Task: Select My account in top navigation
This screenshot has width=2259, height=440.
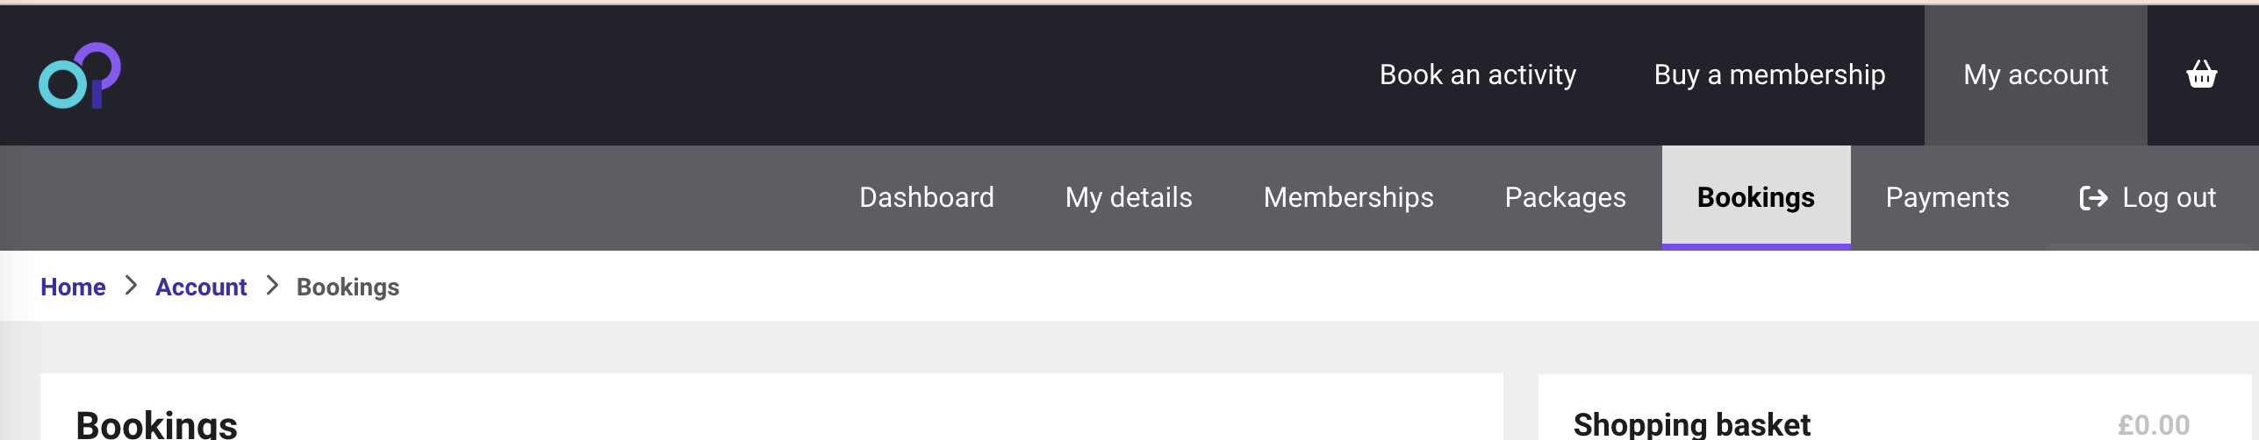Action: click(2035, 75)
